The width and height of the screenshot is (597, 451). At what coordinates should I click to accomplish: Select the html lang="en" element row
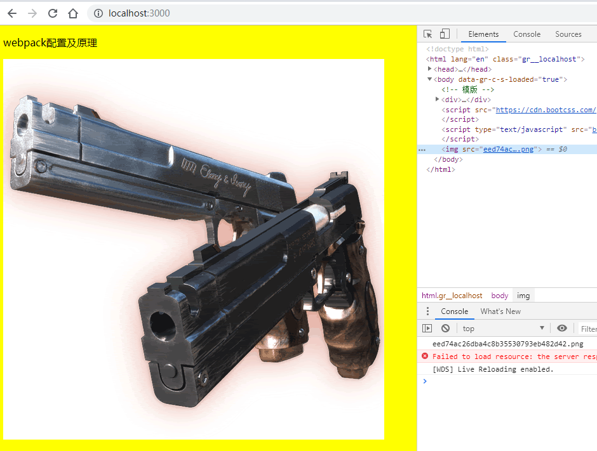point(506,59)
